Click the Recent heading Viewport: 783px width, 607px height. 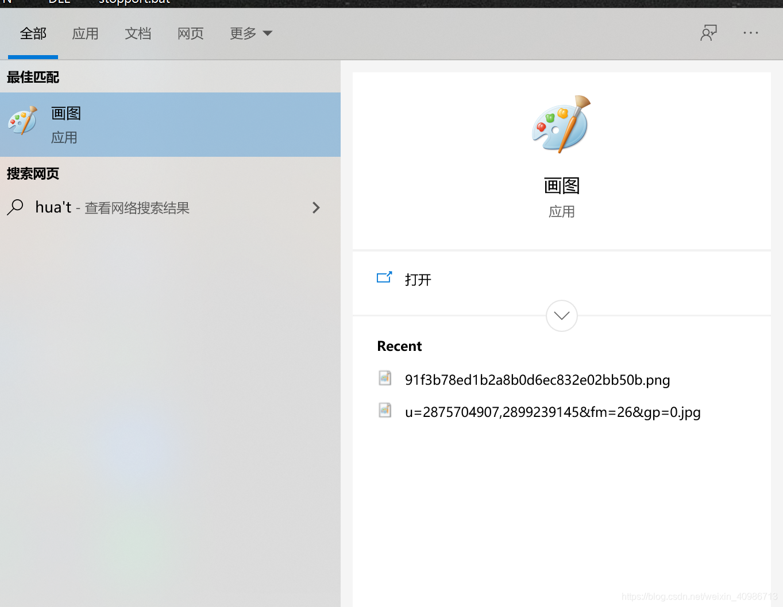[399, 346]
